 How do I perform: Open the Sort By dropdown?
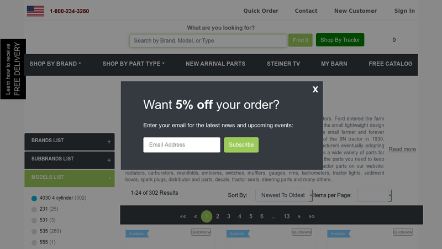click(284, 195)
